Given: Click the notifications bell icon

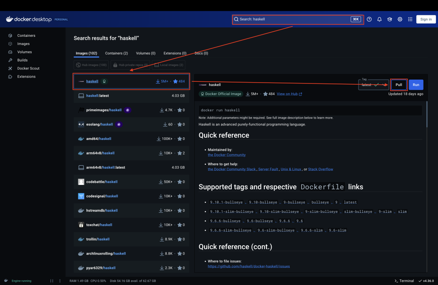Looking at the screenshot, I should tap(379, 19).
